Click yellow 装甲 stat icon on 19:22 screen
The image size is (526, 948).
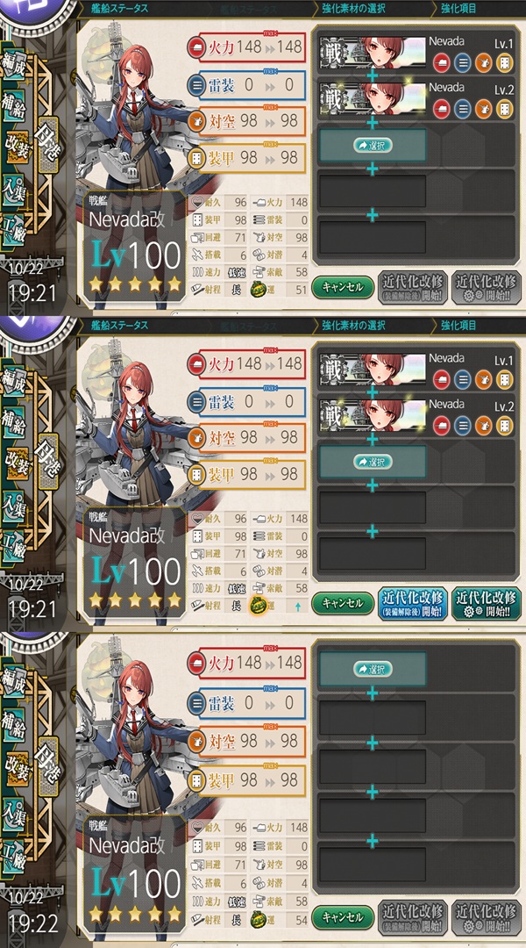196,781
